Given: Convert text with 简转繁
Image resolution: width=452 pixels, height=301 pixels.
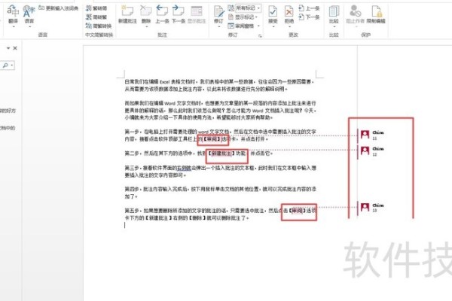Looking at the screenshot, I should point(96,17).
